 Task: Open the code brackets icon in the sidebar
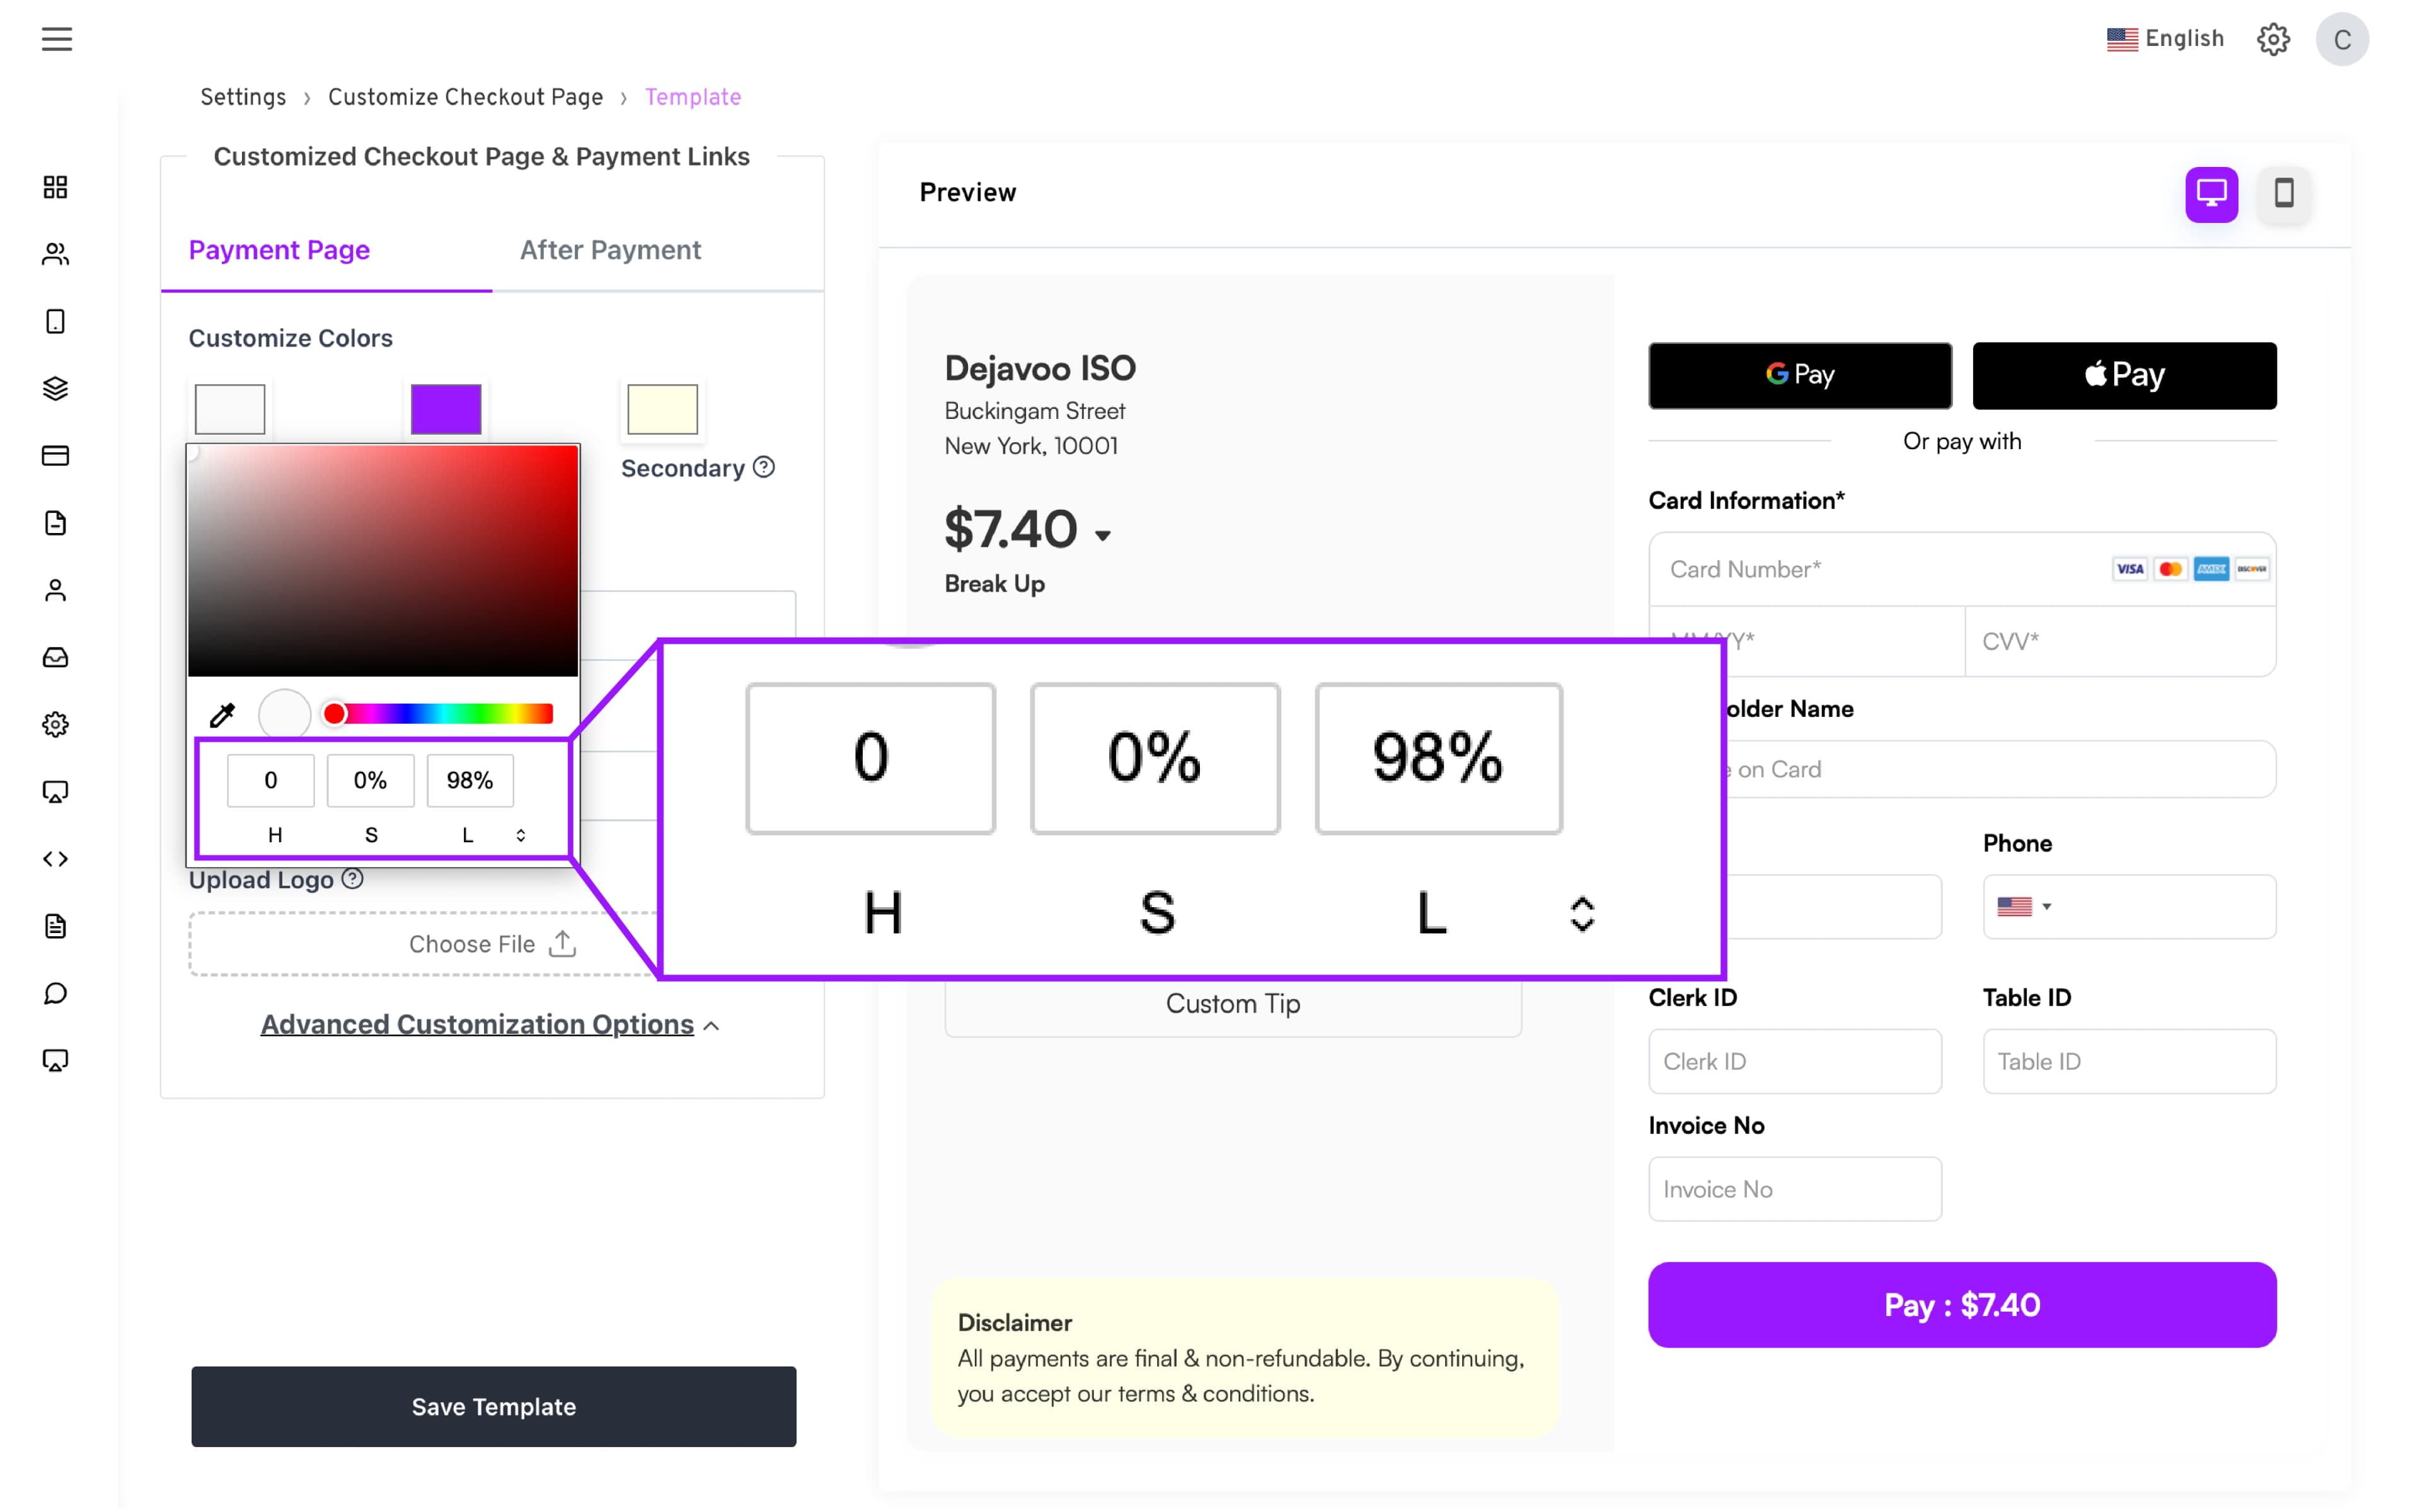point(55,859)
